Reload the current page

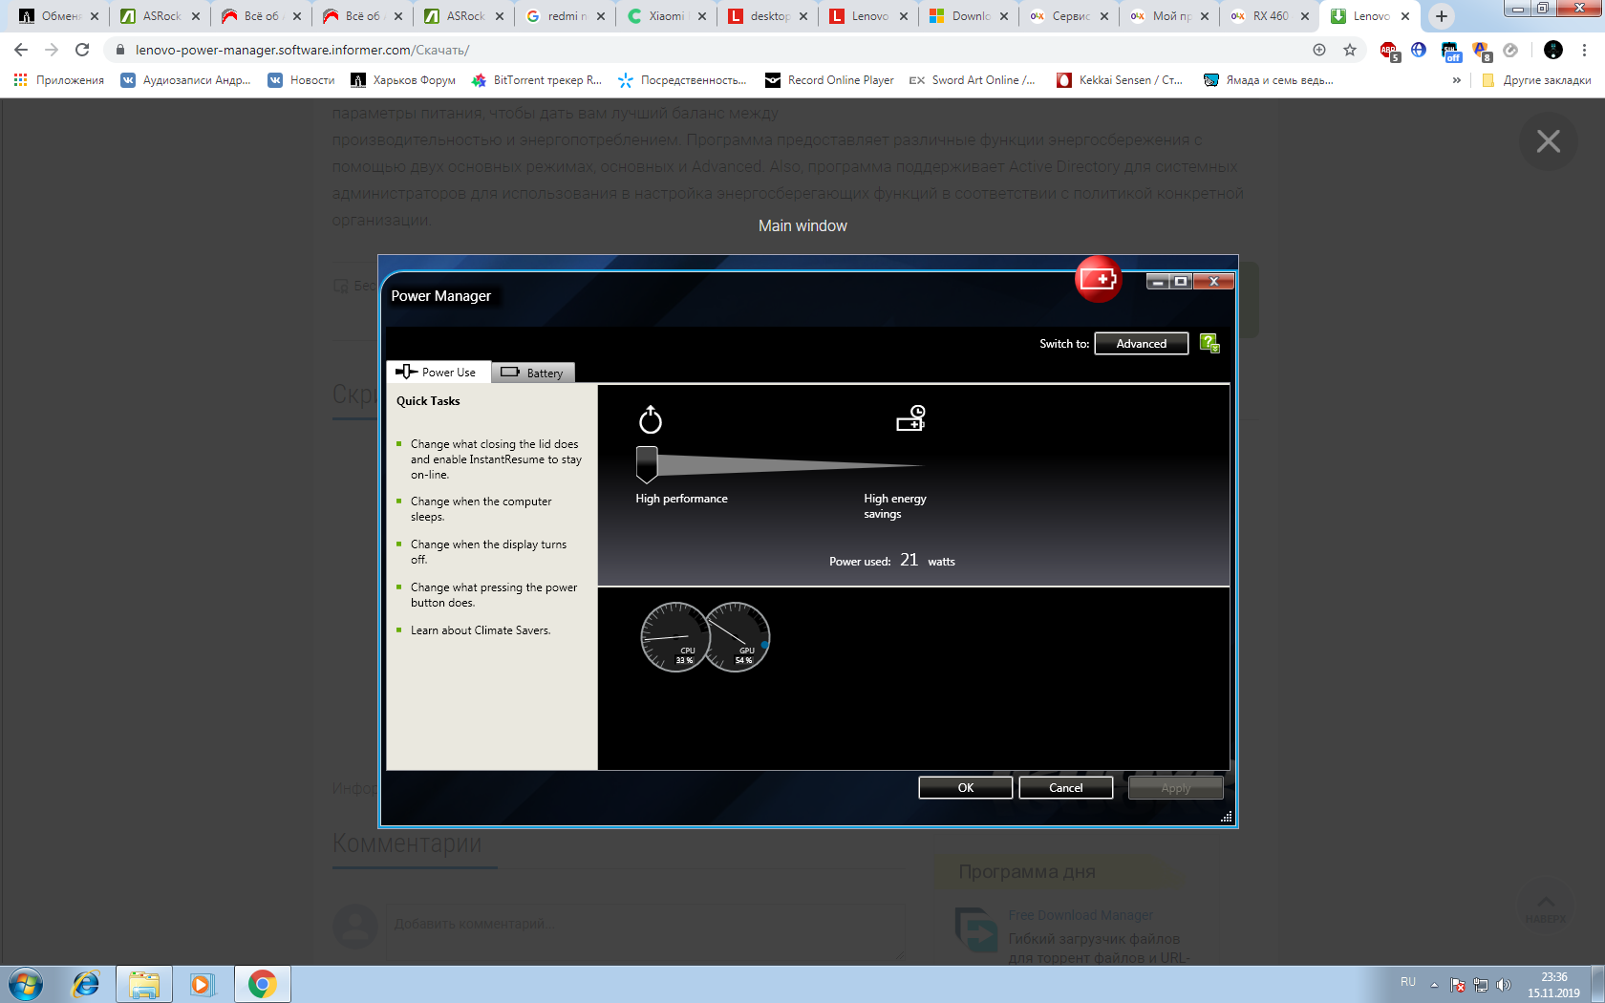click(82, 50)
